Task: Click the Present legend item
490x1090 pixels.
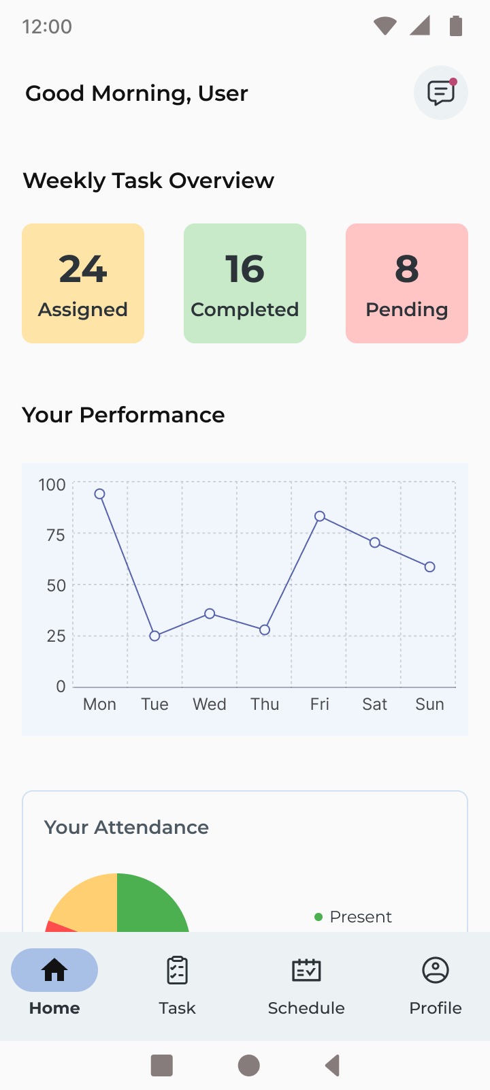Action: point(353,917)
